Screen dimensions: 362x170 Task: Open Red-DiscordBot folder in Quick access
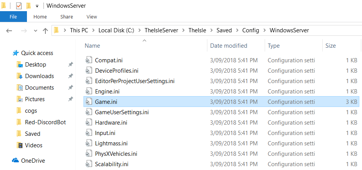pyautogui.click(x=45, y=122)
